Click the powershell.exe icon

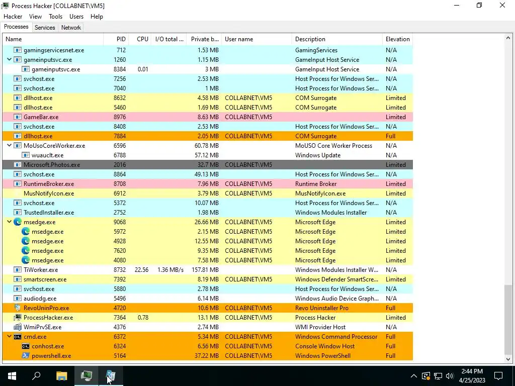click(26, 356)
